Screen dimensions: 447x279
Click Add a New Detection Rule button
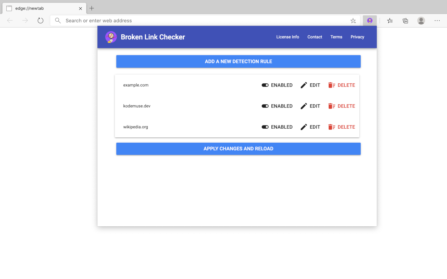pyautogui.click(x=238, y=61)
